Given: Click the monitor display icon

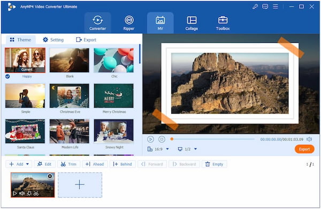Looking at the screenshot, I should (x=180, y=149).
